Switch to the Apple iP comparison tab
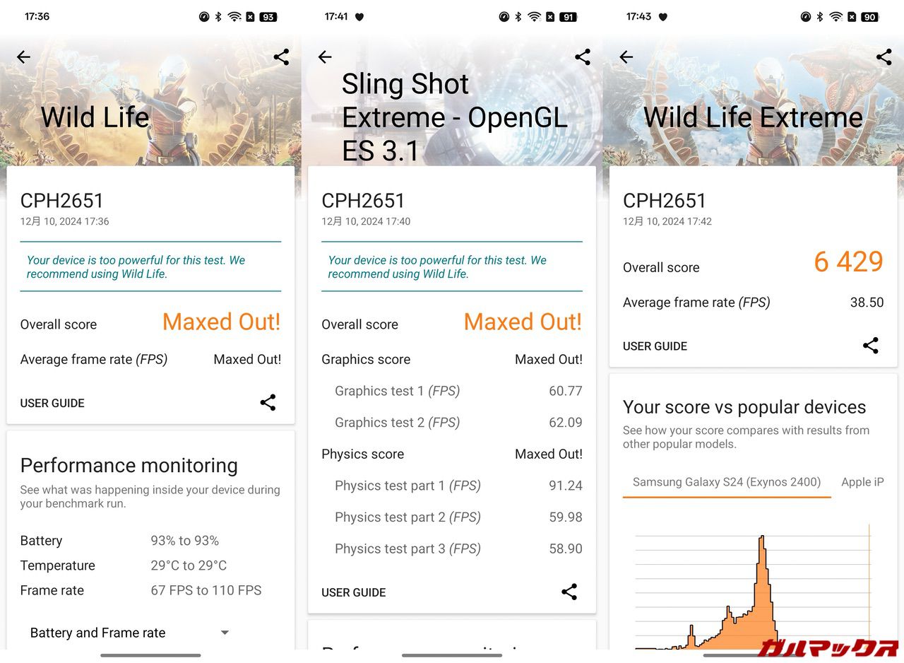Screen dimensions: 904x663 (862, 483)
